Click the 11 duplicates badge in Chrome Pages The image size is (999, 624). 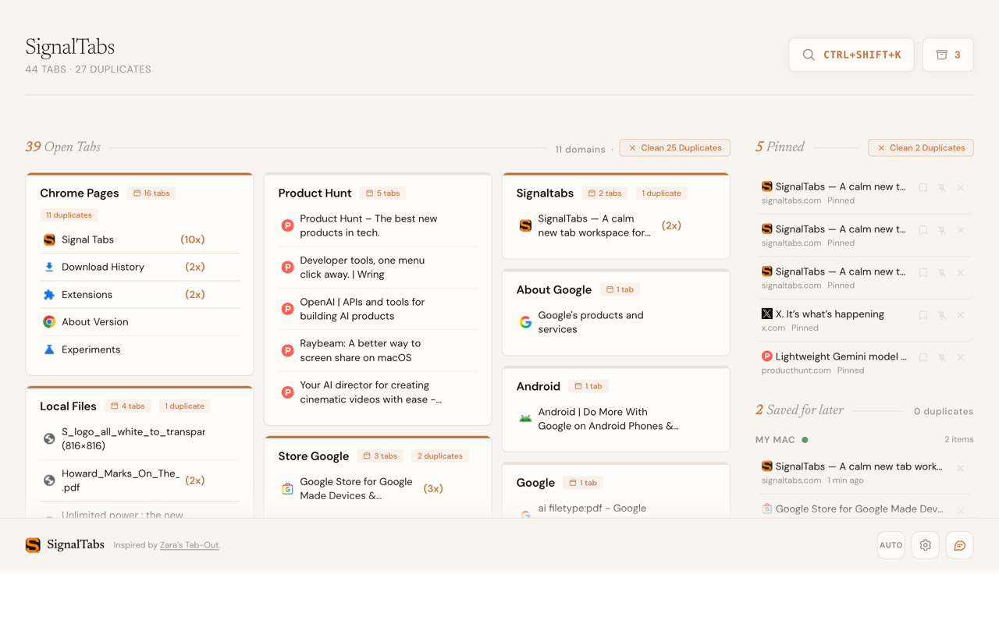tap(69, 214)
